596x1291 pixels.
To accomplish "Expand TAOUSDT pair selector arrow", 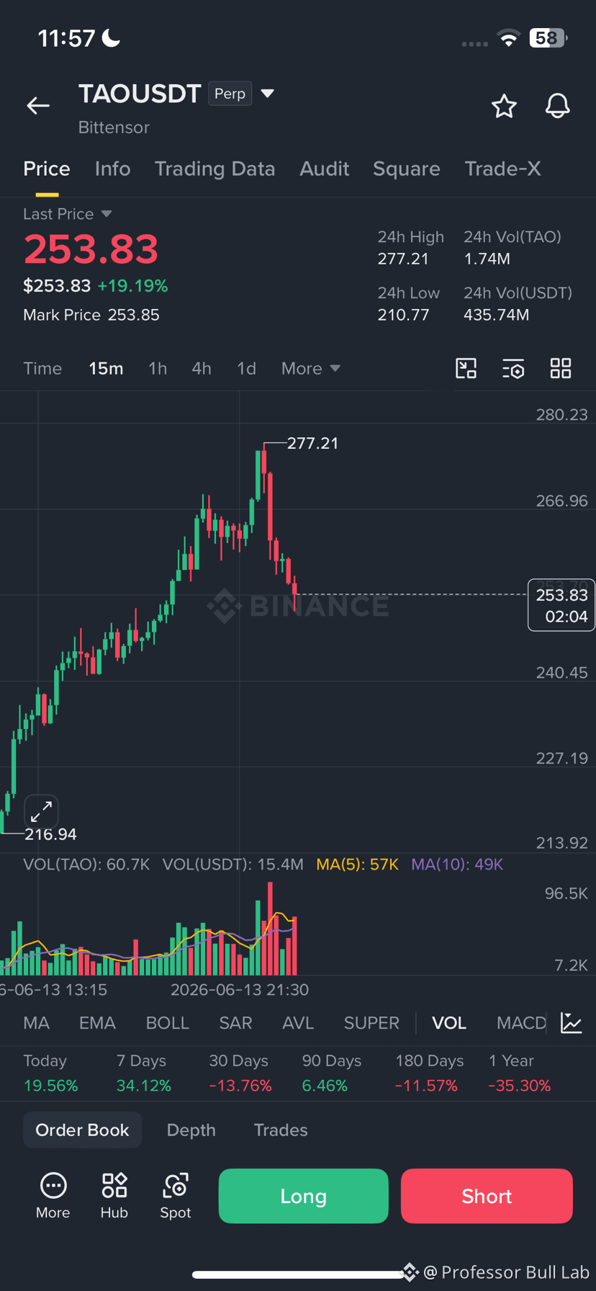I will (x=267, y=94).
